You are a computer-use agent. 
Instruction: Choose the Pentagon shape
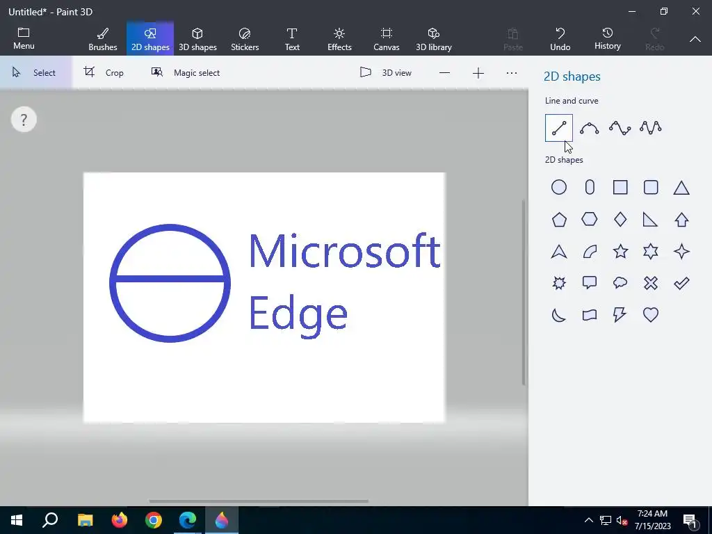tap(559, 220)
